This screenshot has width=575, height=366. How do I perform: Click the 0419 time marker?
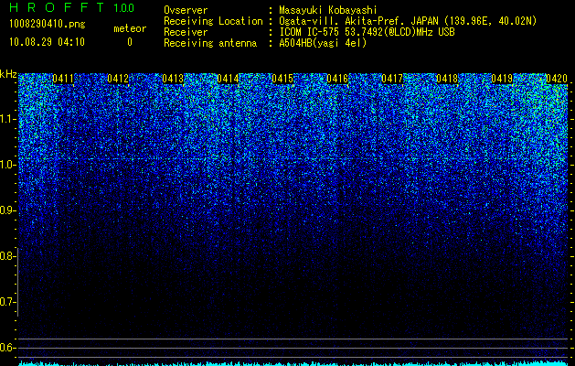pos(502,79)
